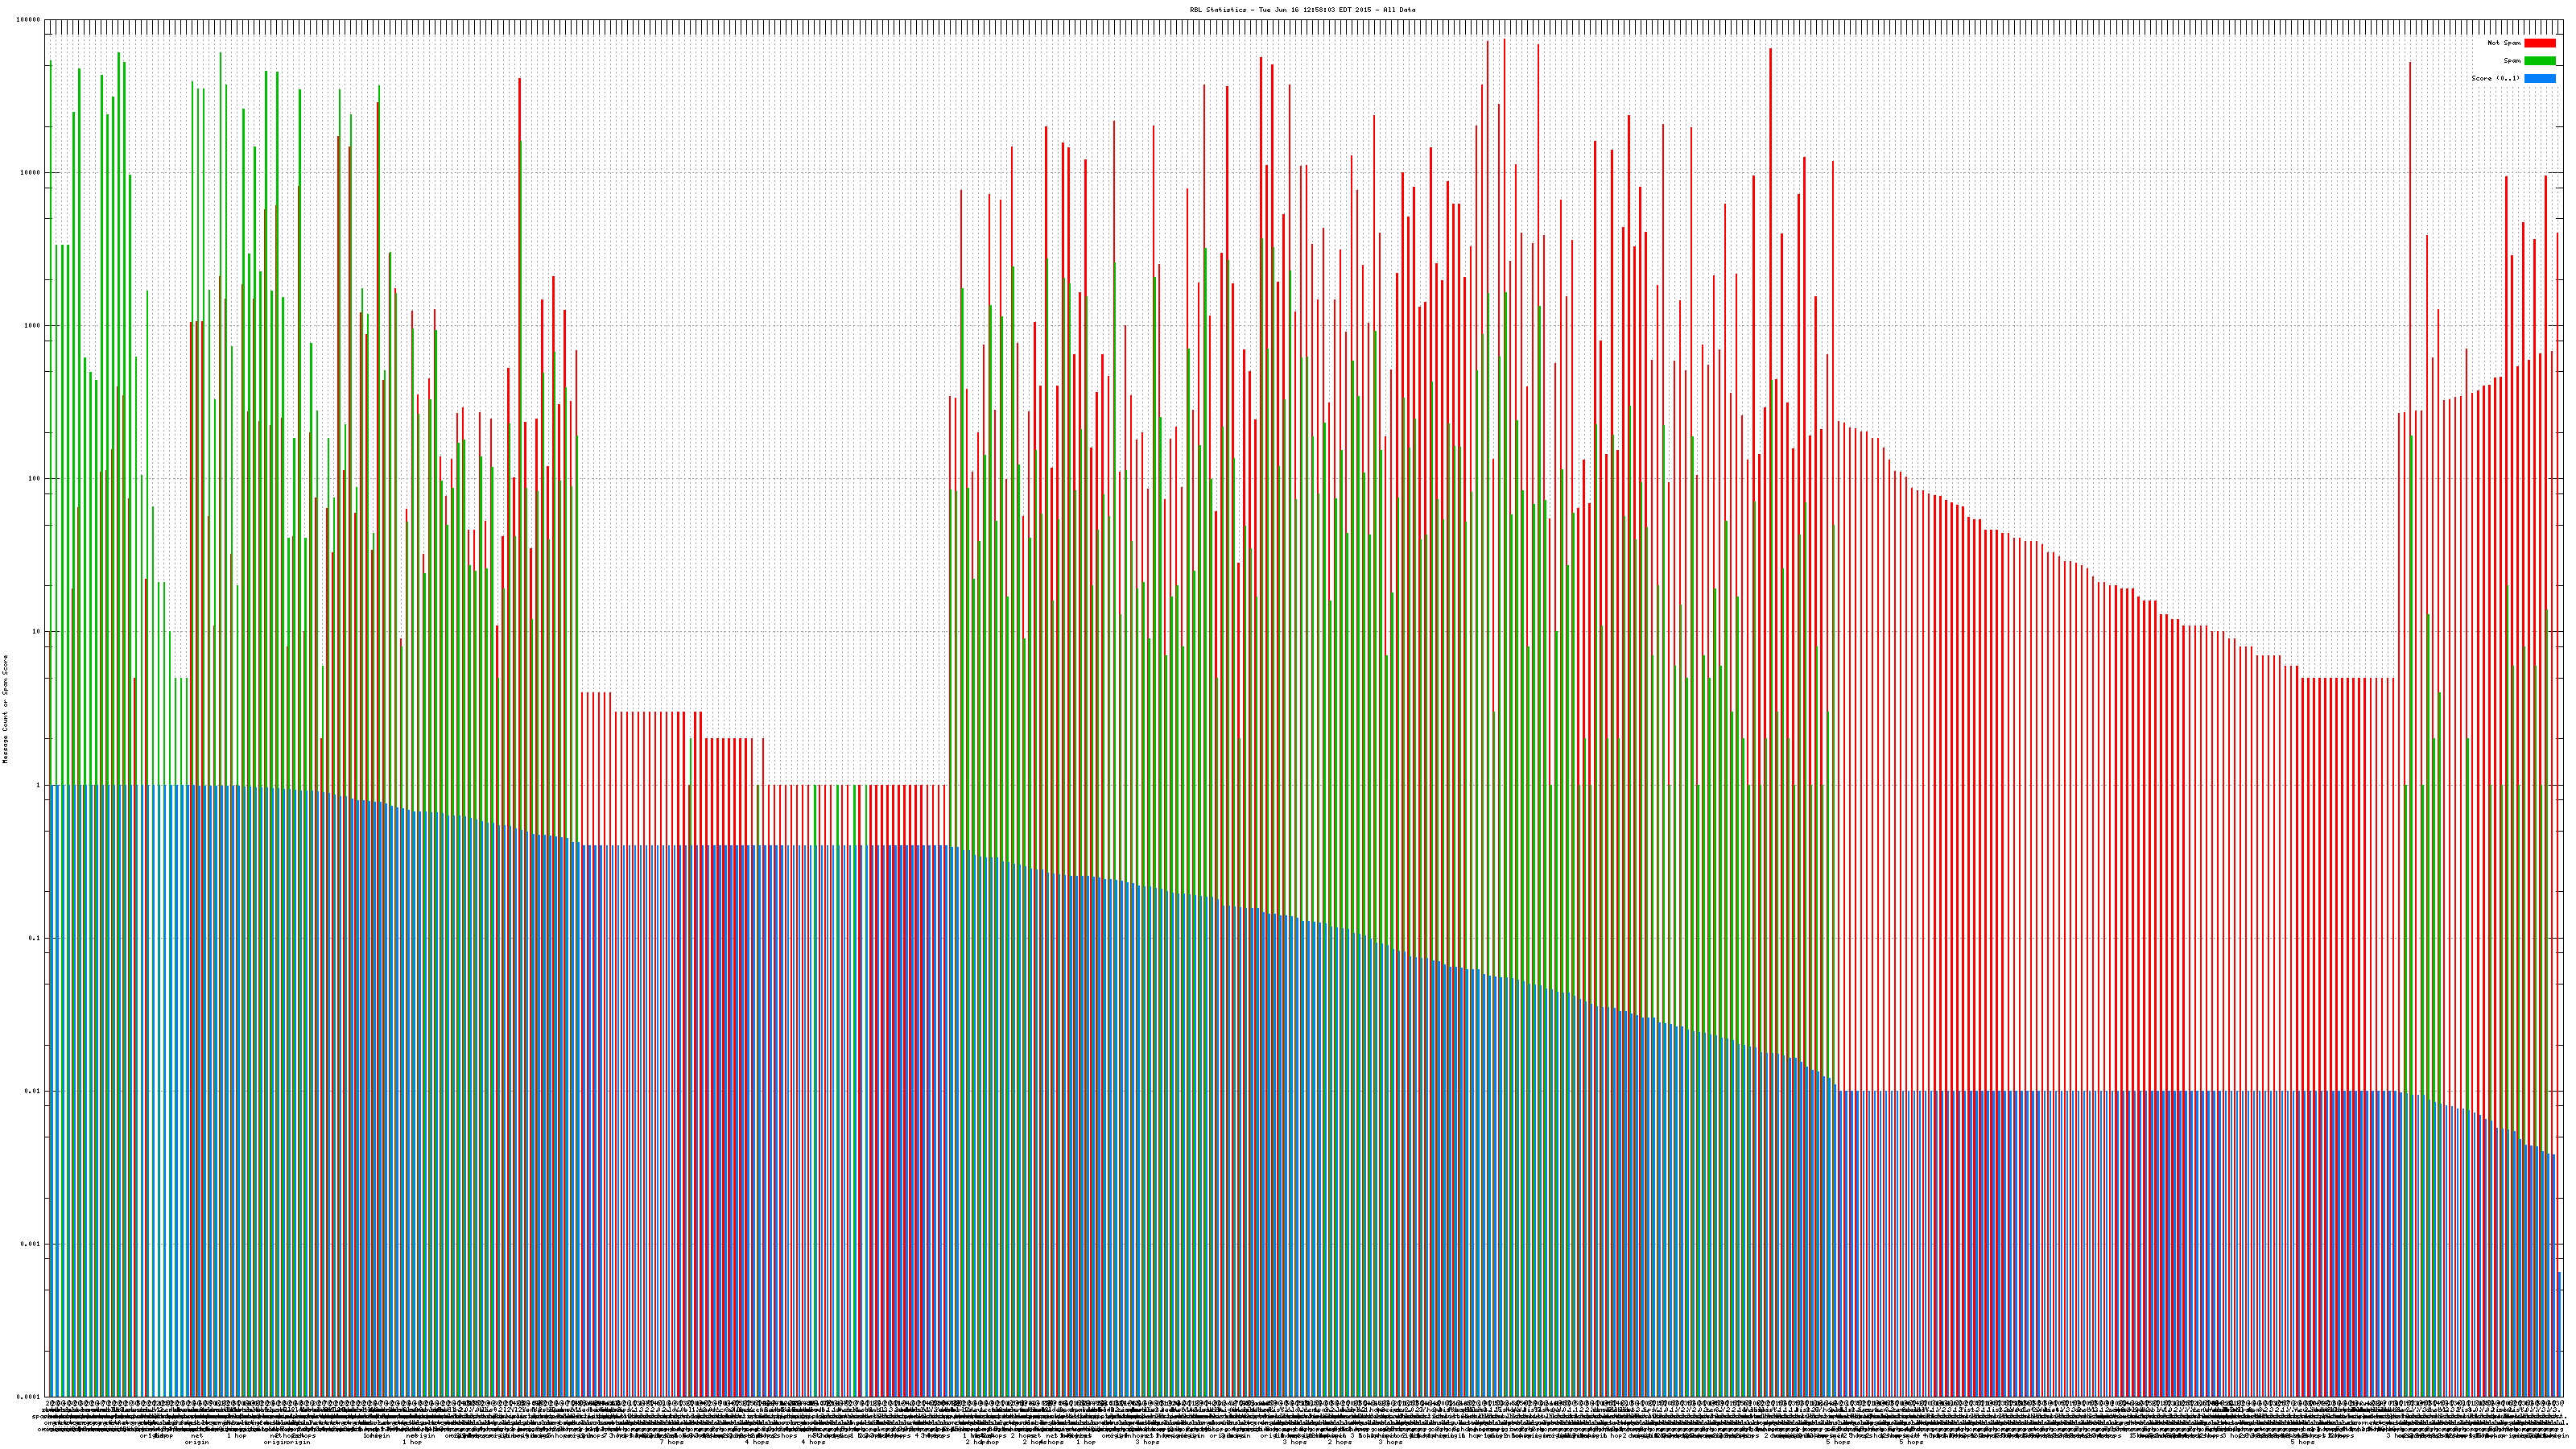Click the 1000 y-axis tick label
This screenshot has width=2576, height=1449.
pos(34,326)
